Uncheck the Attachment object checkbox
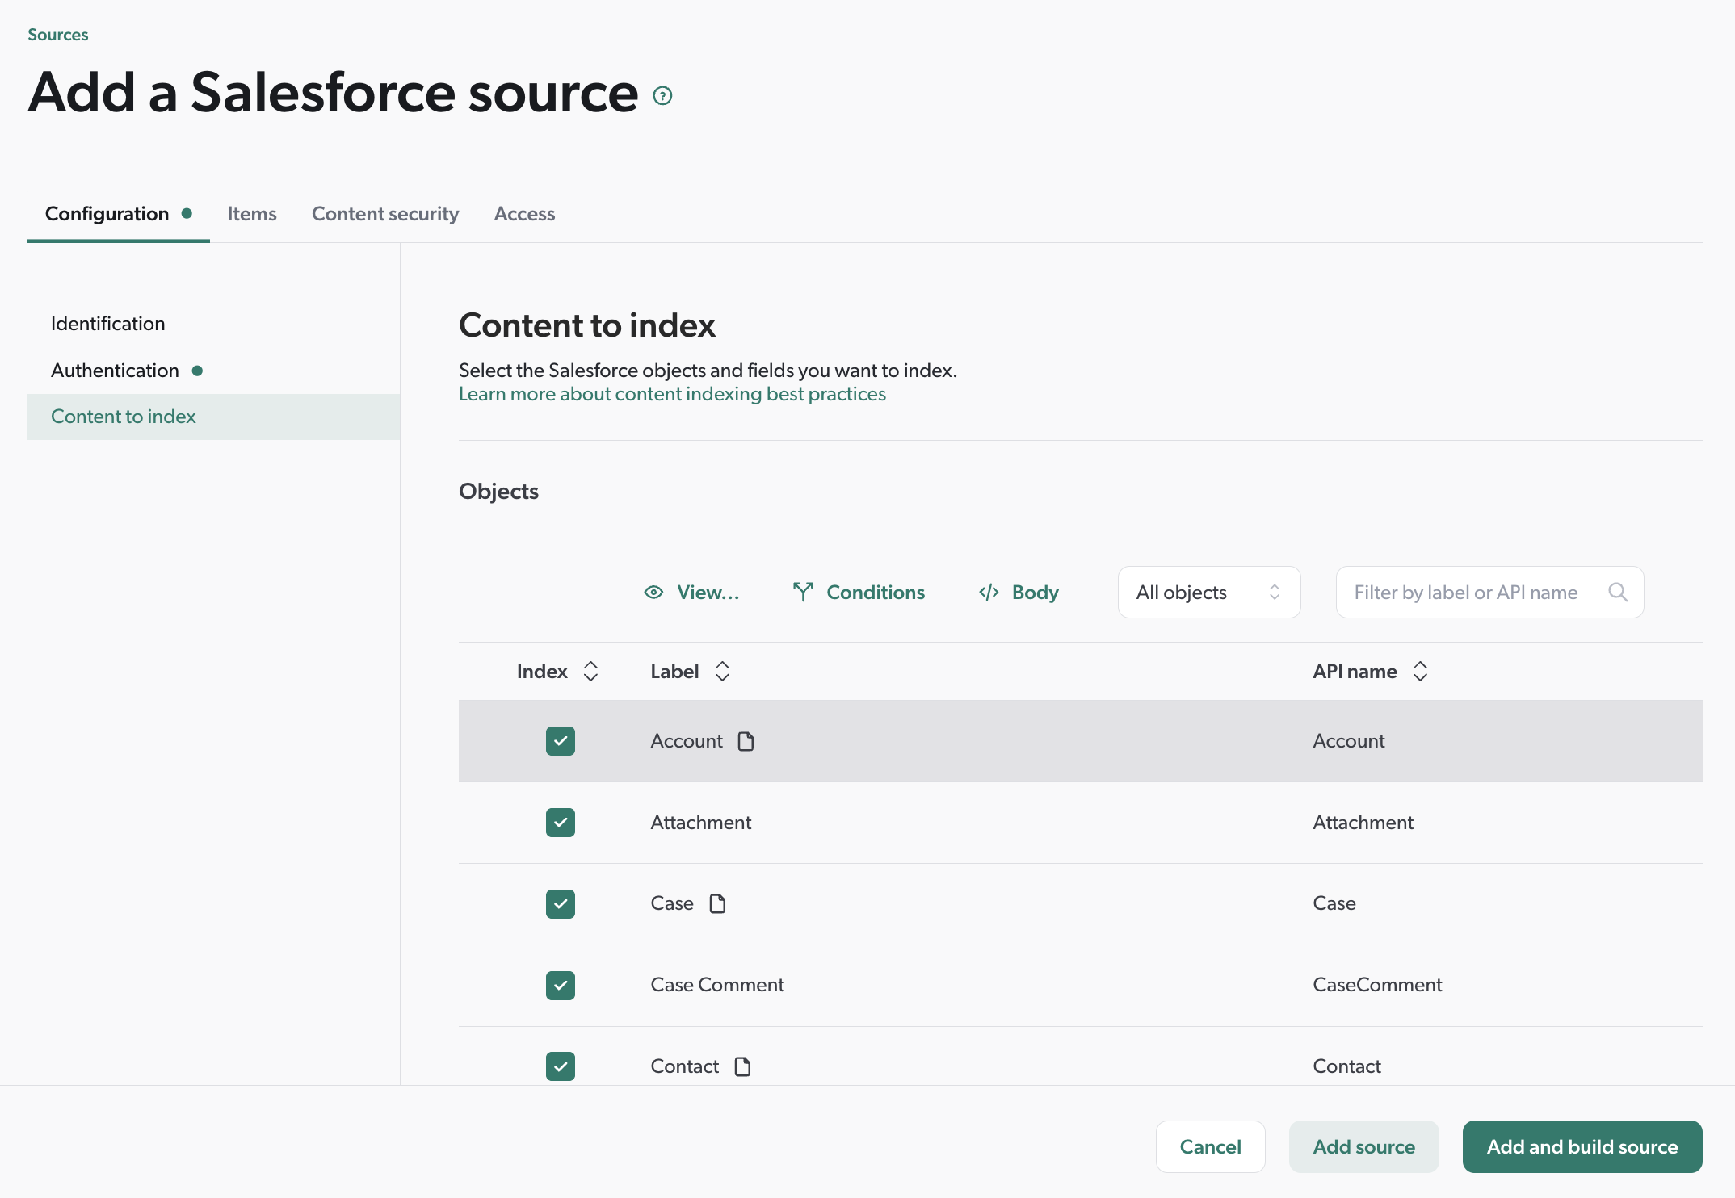 560,822
